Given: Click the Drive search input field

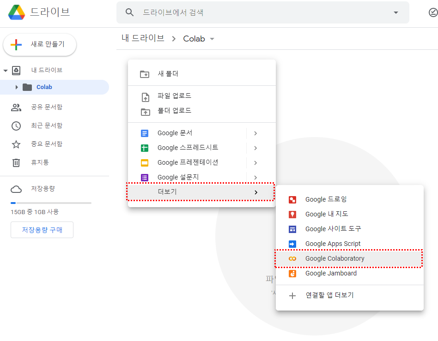Looking at the screenshot, I should 262,12.
